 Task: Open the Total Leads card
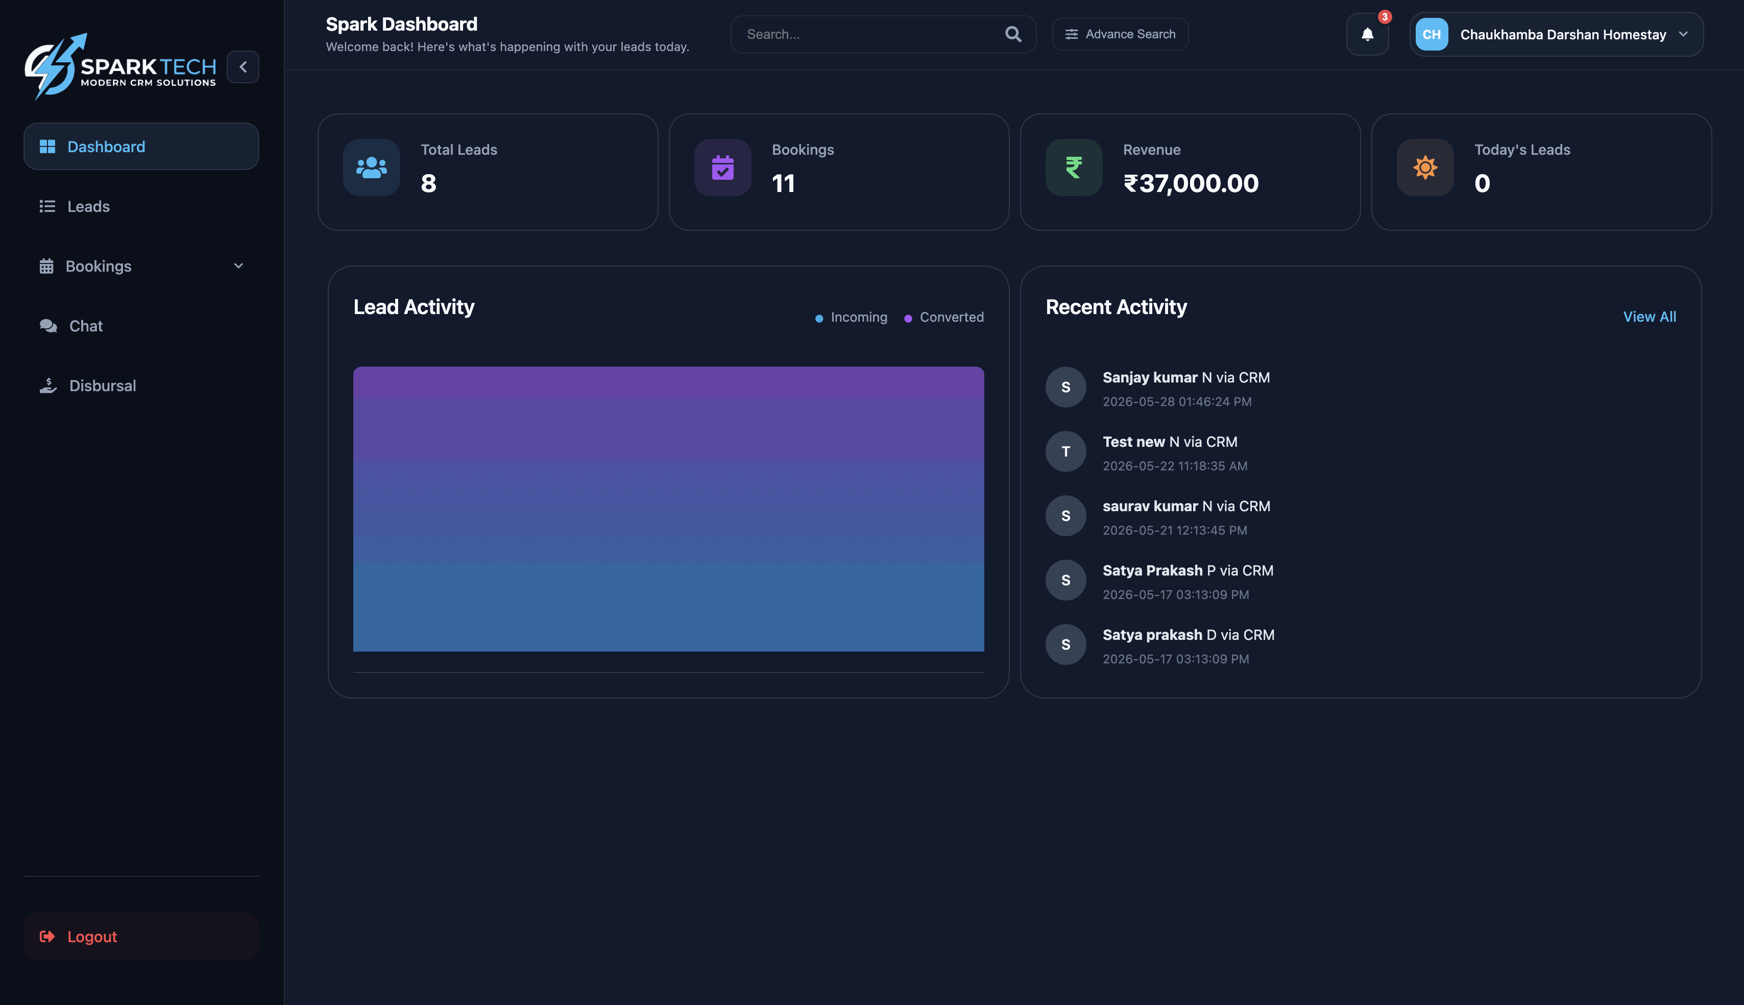[488, 172]
